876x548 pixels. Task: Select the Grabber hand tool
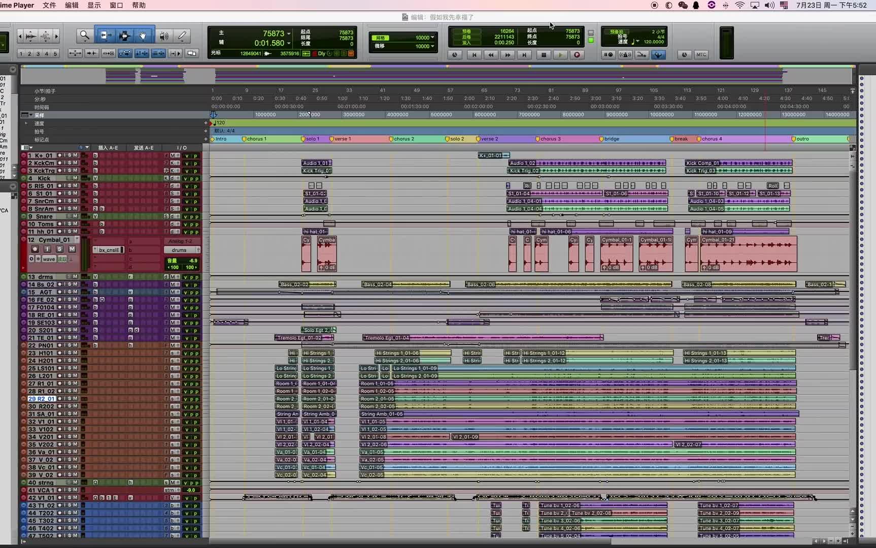[x=143, y=36]
